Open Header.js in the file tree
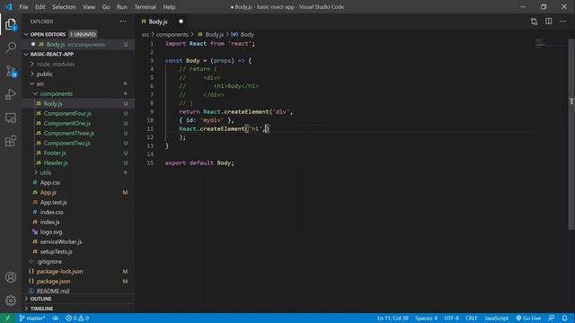 [56, 162]
